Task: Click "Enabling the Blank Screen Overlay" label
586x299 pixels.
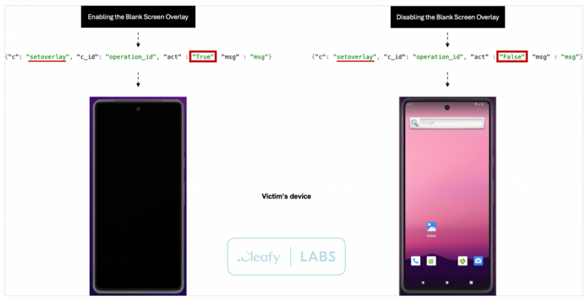Action: tap(138, 17)
